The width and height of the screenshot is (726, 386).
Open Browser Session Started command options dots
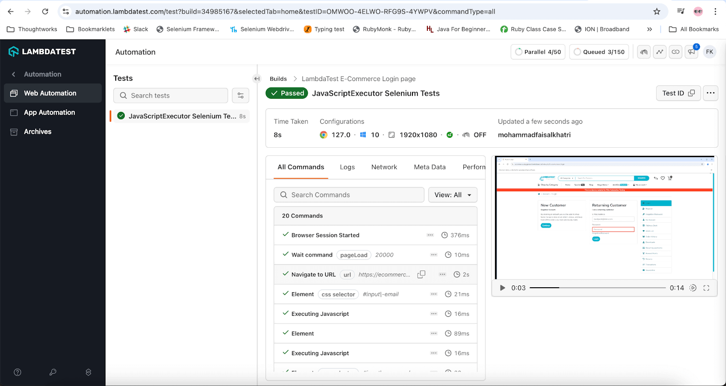(x=430, y=235)
